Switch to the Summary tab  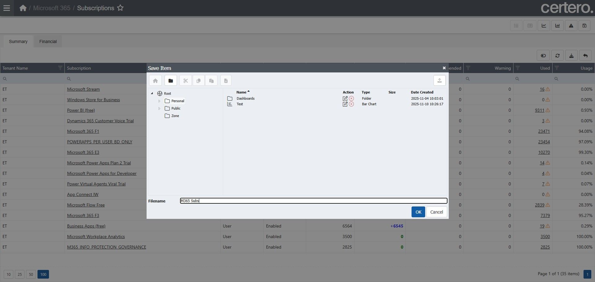[18, 41]
